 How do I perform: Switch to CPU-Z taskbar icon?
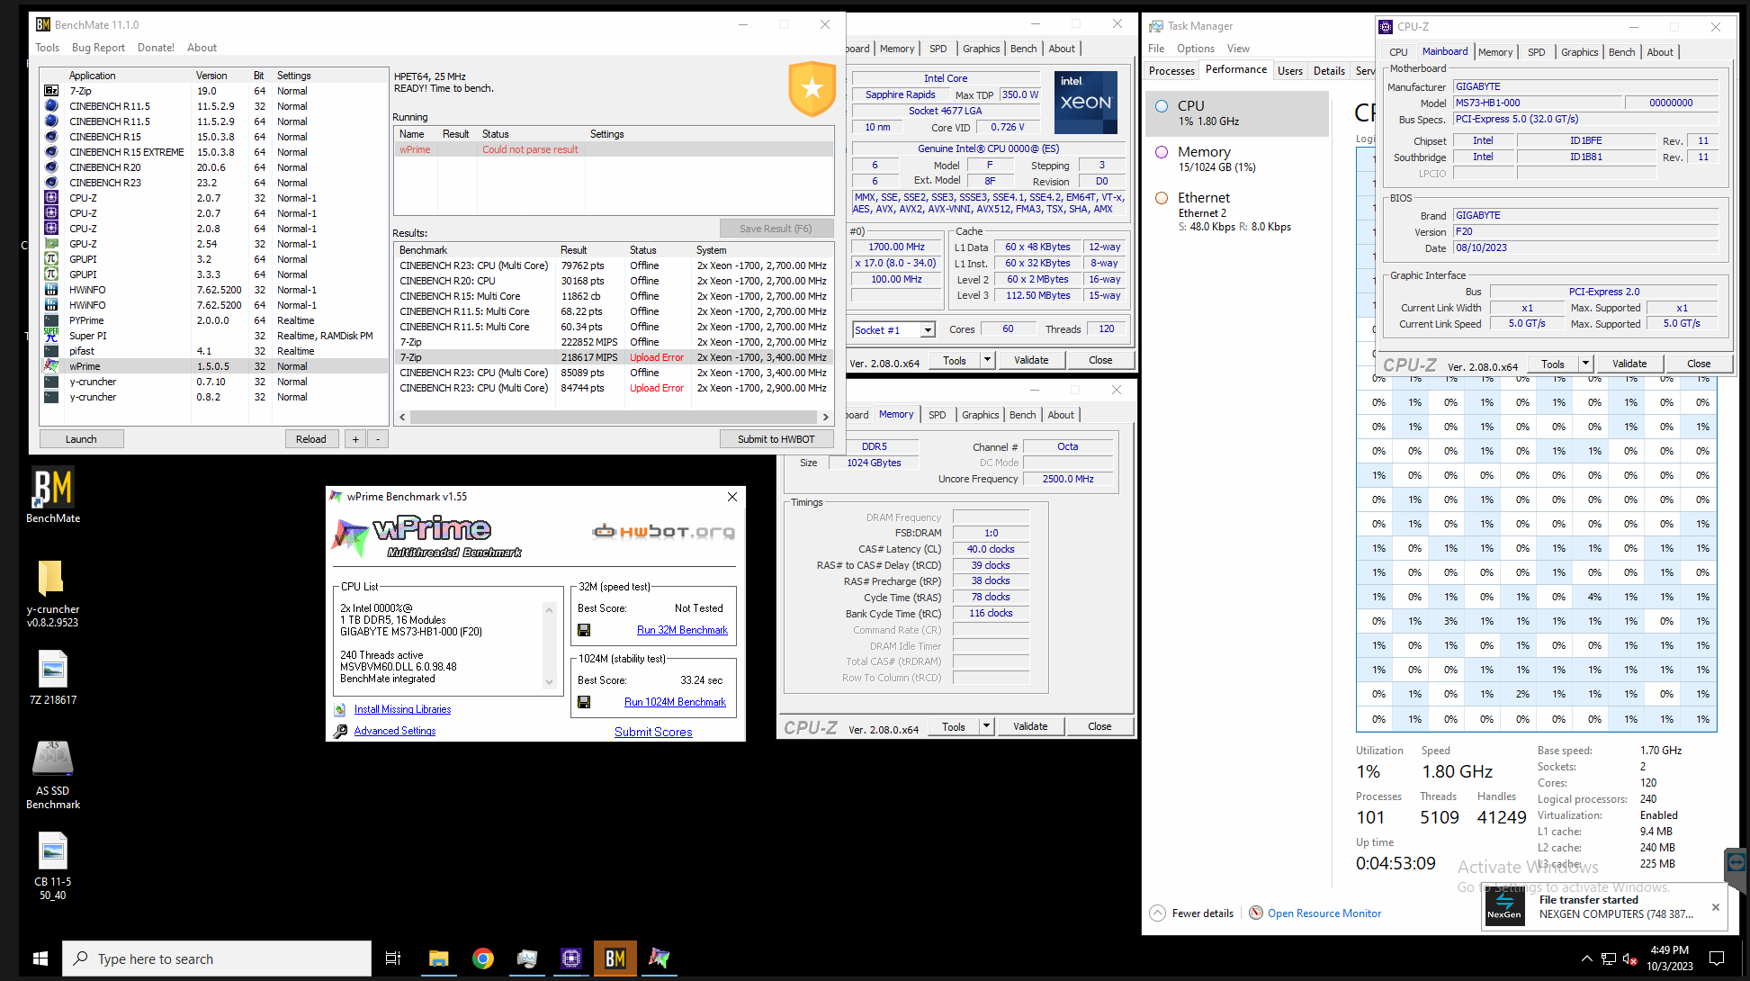pyautogui.click(x=571, y=958)
